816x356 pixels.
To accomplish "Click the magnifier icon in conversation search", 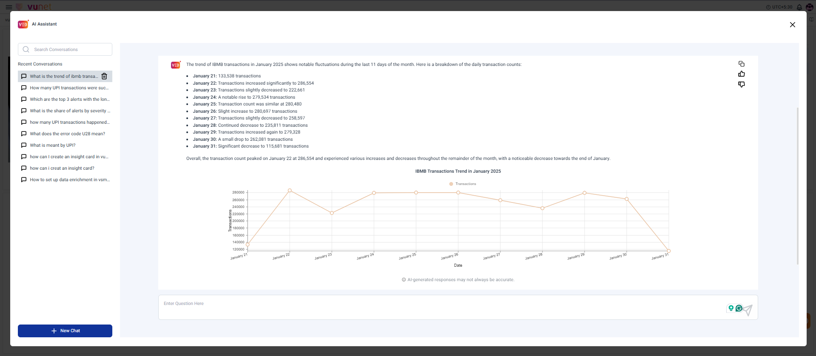I will (26, 49).
